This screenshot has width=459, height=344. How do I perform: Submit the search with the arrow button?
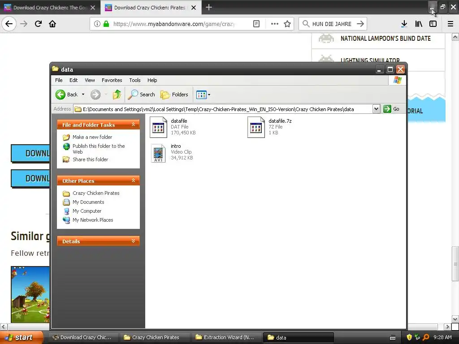(360, 24)
